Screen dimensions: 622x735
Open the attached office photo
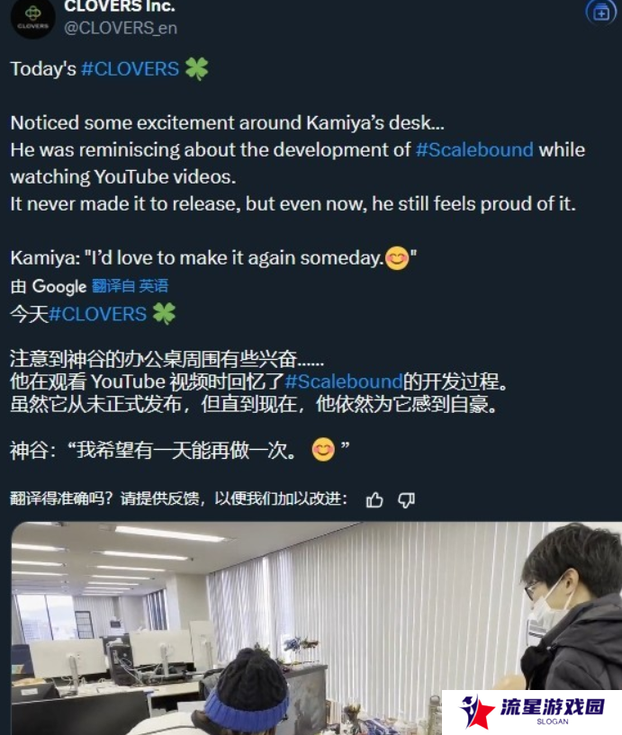[x=317, y=628]
